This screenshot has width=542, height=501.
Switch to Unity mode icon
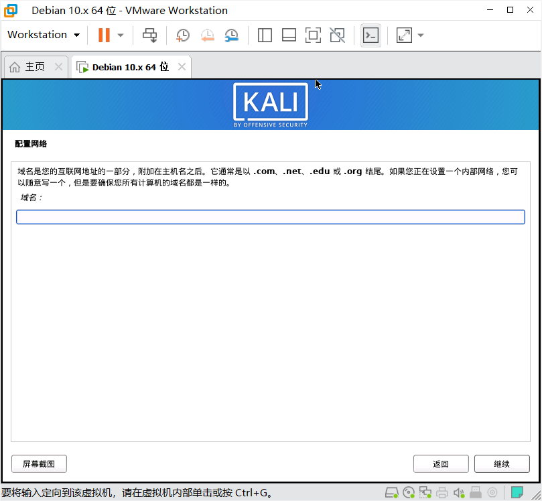click(338, 35)
